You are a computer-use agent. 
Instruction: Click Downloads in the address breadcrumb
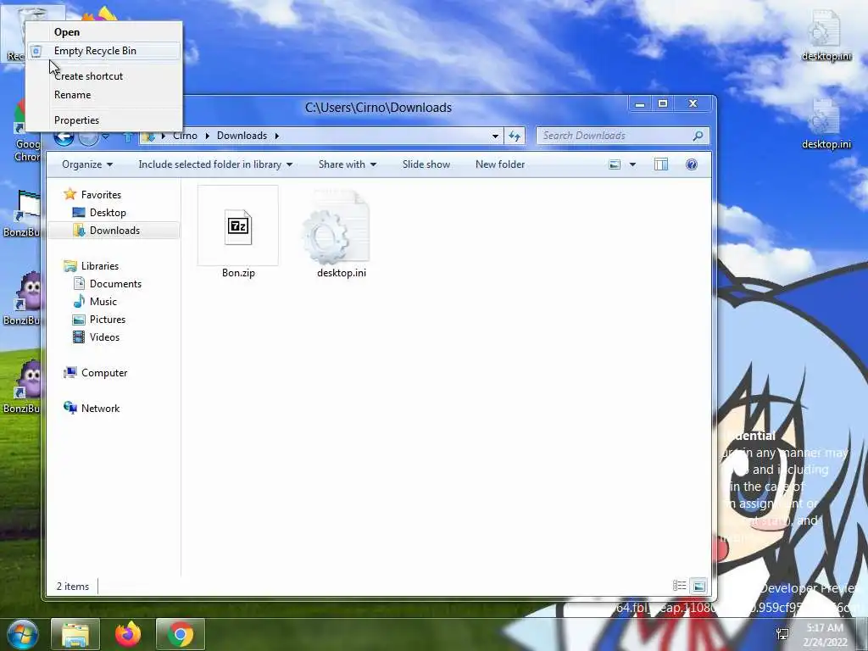242,136
